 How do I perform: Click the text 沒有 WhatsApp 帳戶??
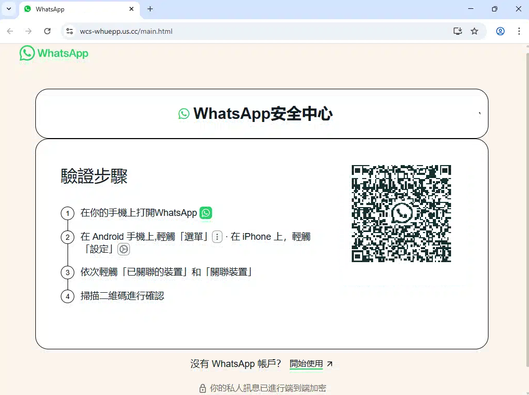(x=236, y=364)
